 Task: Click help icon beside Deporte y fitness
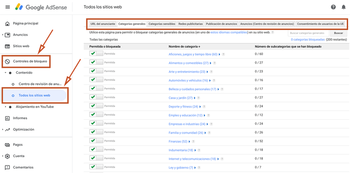(204, 107)
